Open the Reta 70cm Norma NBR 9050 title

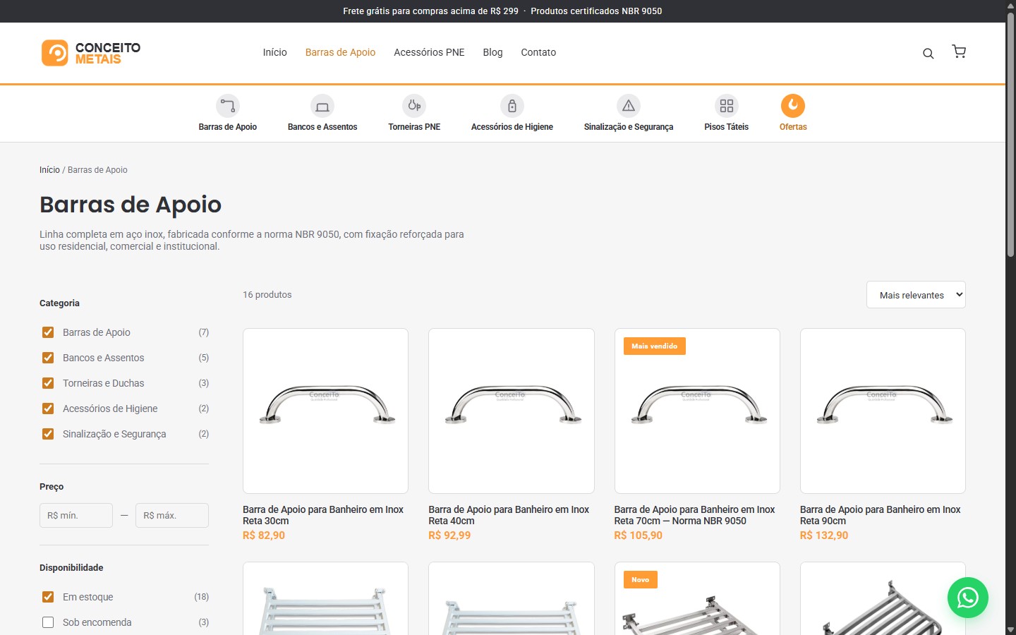[694, 515]
